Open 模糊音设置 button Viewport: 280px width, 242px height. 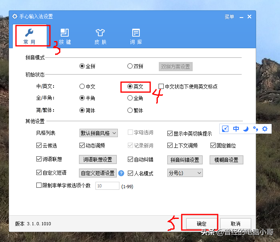click(x=226, y=160)
